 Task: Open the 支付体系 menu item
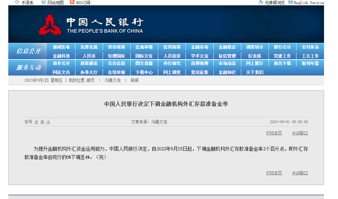310,47
